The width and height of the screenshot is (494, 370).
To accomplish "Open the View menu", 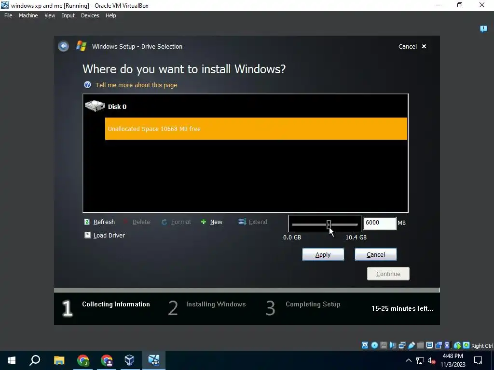I will click(50, 15).
